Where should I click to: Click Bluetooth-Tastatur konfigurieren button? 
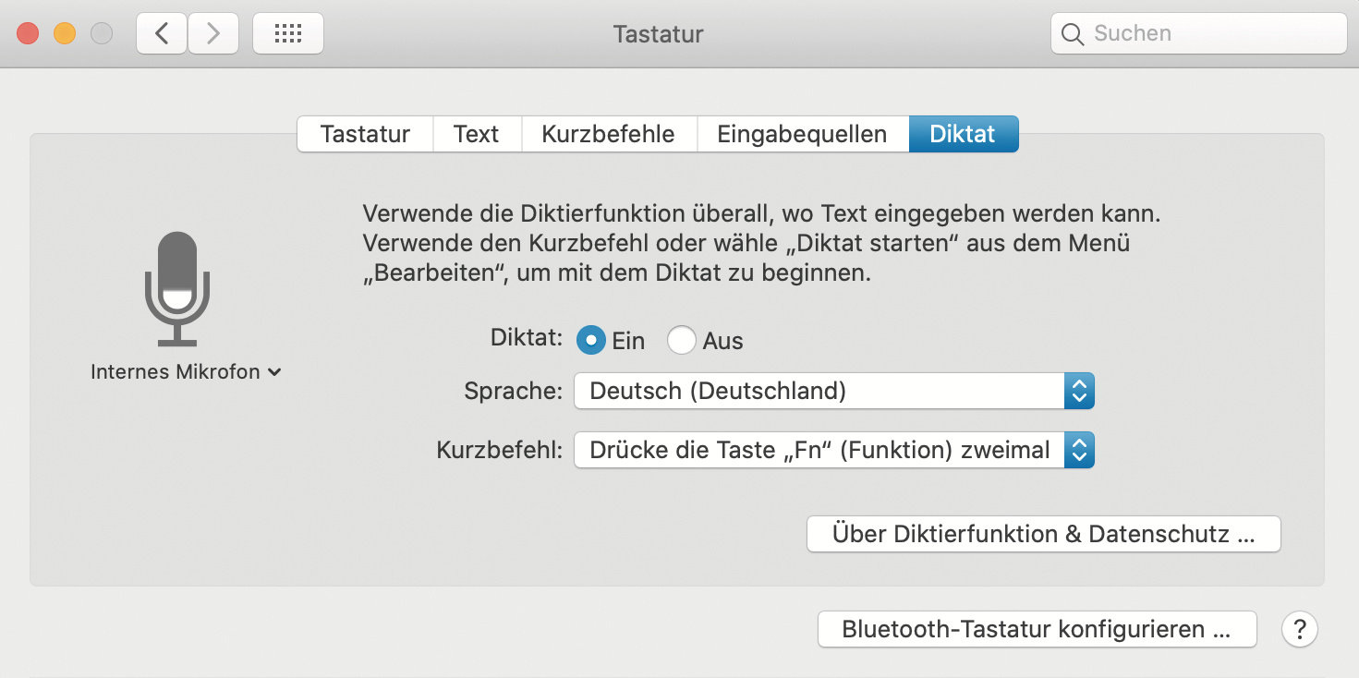point(1037,629)
